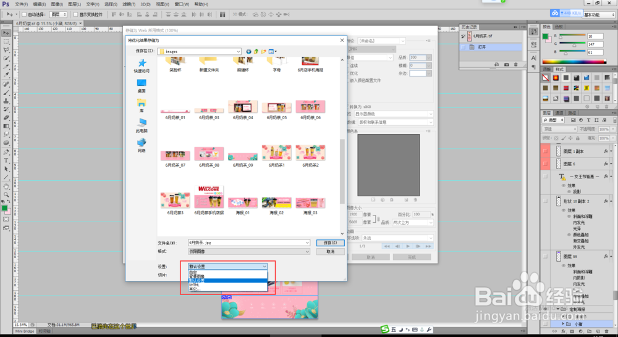Select the Brush tool
The image size is (618, 337).
[x=6, y=93]
